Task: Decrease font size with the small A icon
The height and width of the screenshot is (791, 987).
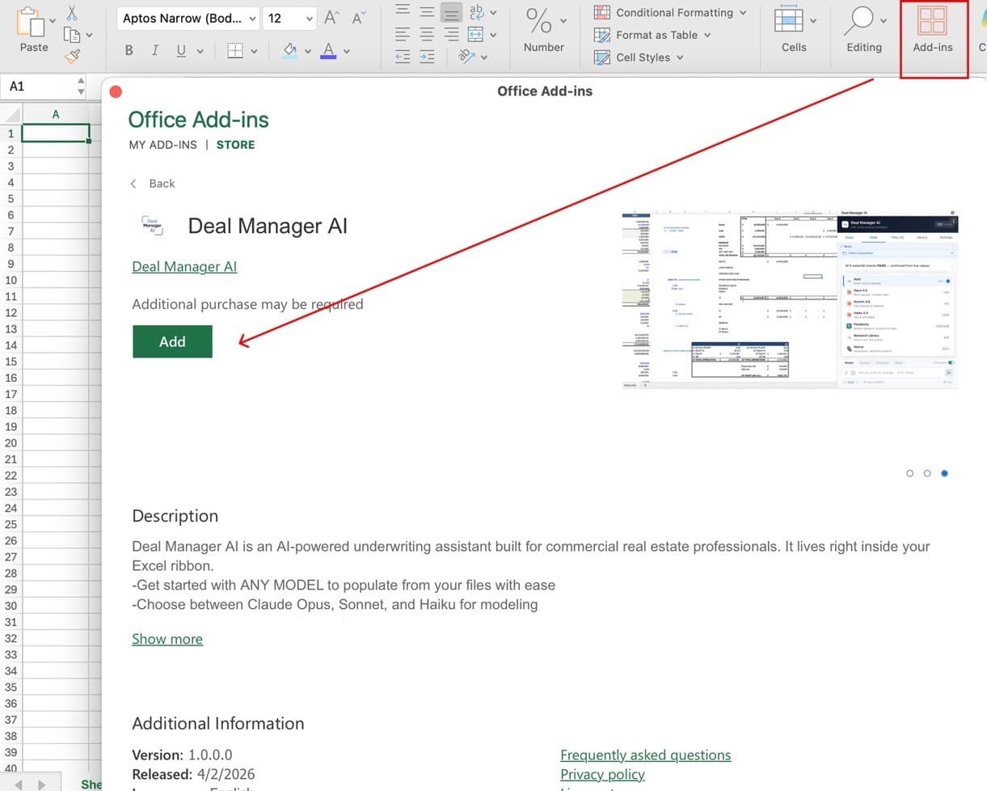Action: coord(359,18)
